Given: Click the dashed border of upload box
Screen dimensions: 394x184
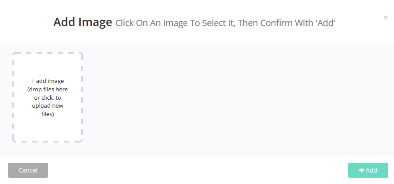Looking at the screenshot, I should (13, 97).
